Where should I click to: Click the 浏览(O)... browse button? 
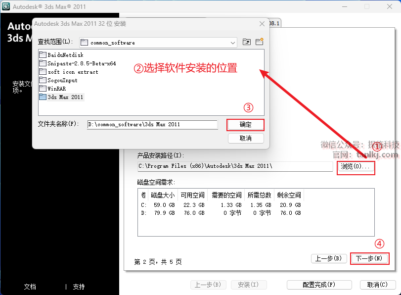[x=356, y=167]
